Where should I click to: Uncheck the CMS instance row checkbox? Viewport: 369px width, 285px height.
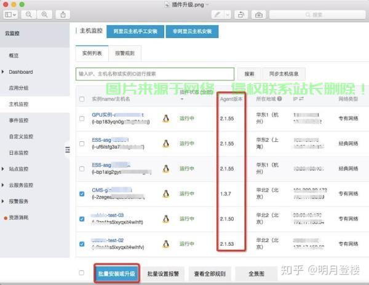pos(82,193)
